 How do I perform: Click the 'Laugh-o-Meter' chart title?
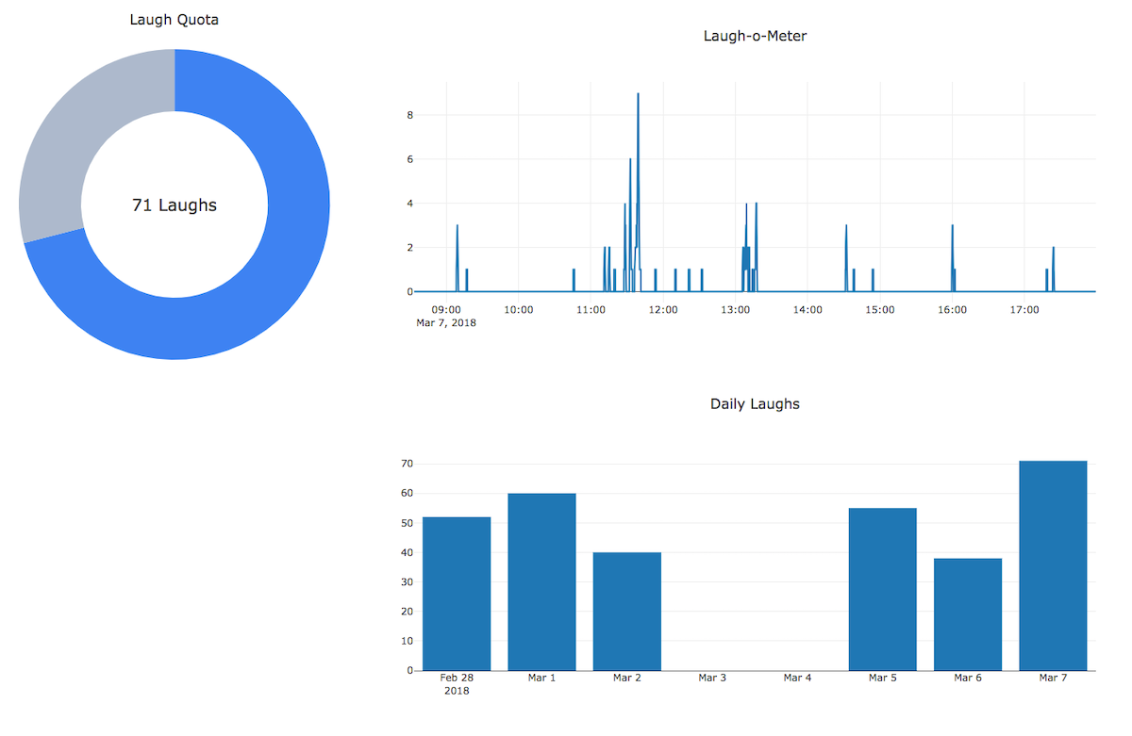[x=756, y=37]
